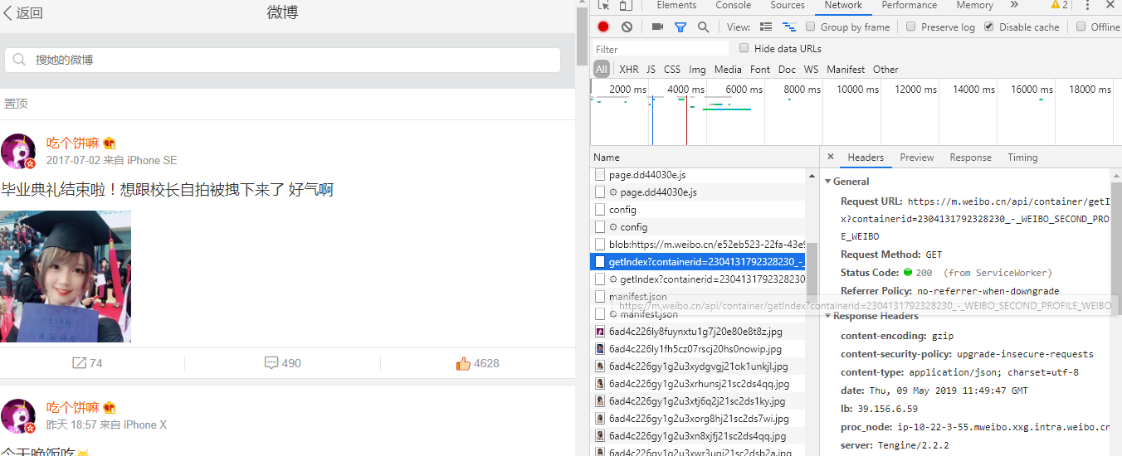Click the file icon of 6ad4c226ly8fuynxtu1g7j20e80e8t8z.jpg
1122x456 pixels.
[x=600, y=332]
